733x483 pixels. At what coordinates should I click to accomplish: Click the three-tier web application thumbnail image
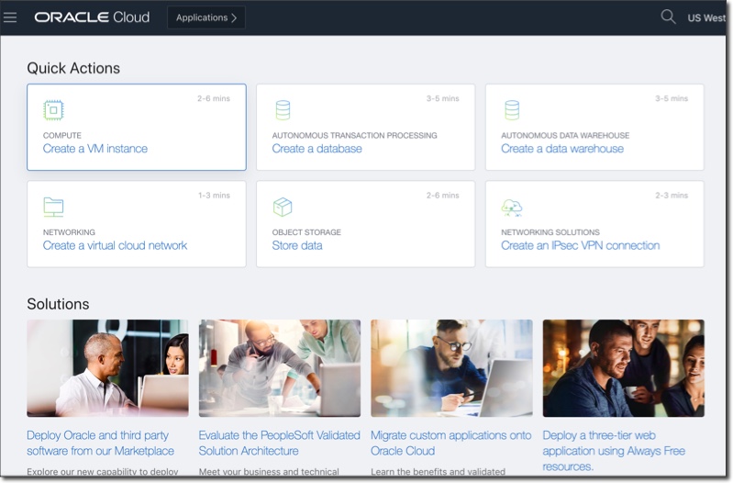pyautogui.click(x=624, y=368)
